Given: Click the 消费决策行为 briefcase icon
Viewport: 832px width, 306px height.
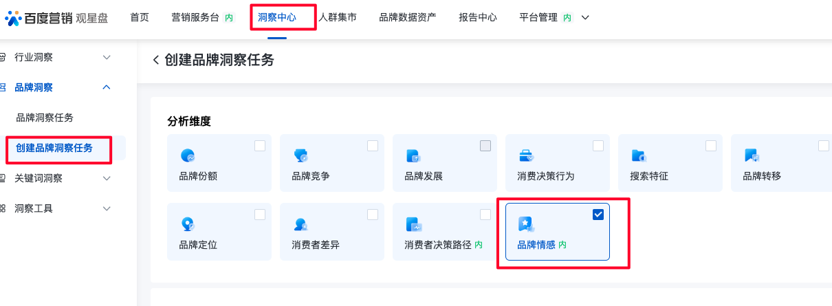Looking at the screenshot, I should pos(526,155).
